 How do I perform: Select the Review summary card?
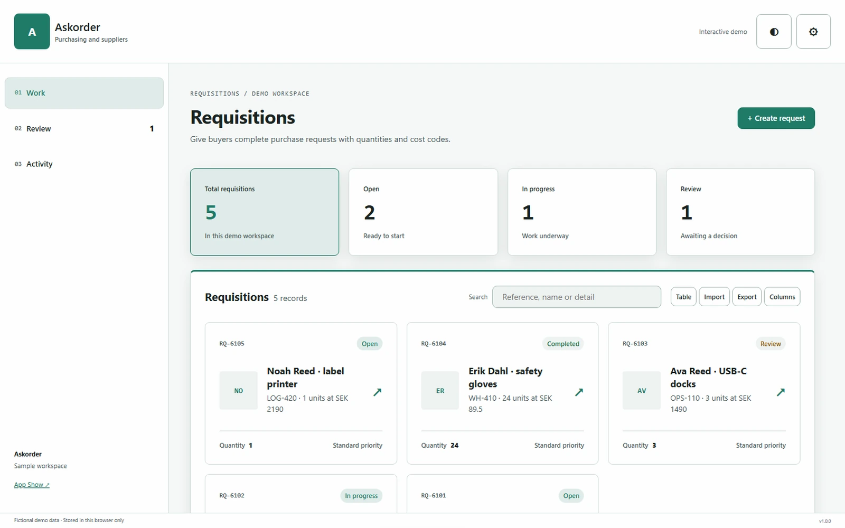point(740,212)
